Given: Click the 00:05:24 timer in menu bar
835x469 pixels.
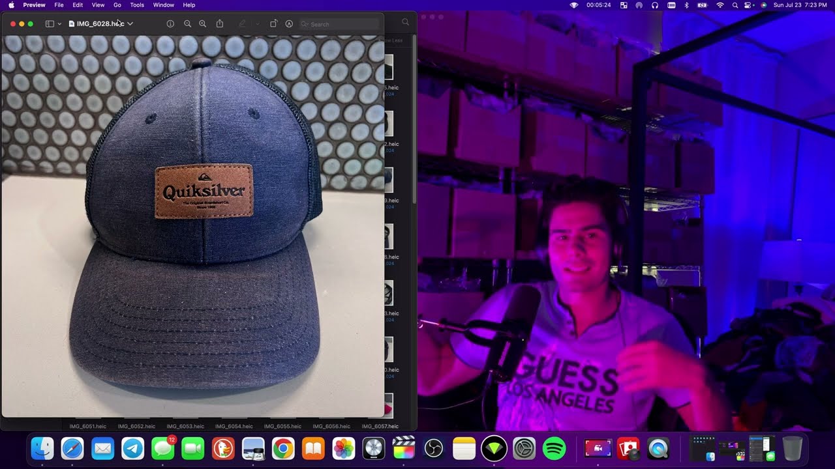Looking at the screenshot, I should pyautogui.click(x=598, y=5).
